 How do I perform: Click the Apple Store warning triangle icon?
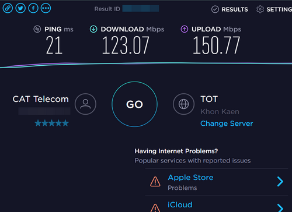point(155,182)
